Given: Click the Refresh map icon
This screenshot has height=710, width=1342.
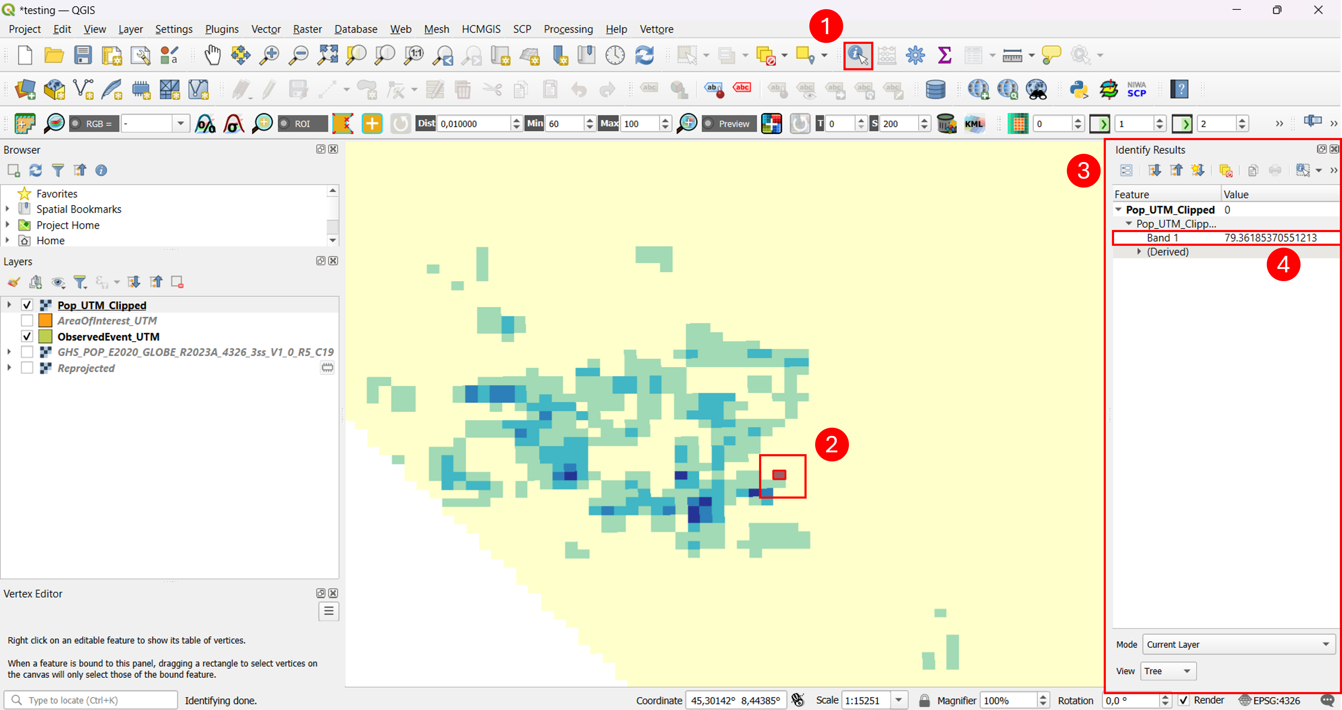Looking at the screenshot, I should [x=644, y=55].
